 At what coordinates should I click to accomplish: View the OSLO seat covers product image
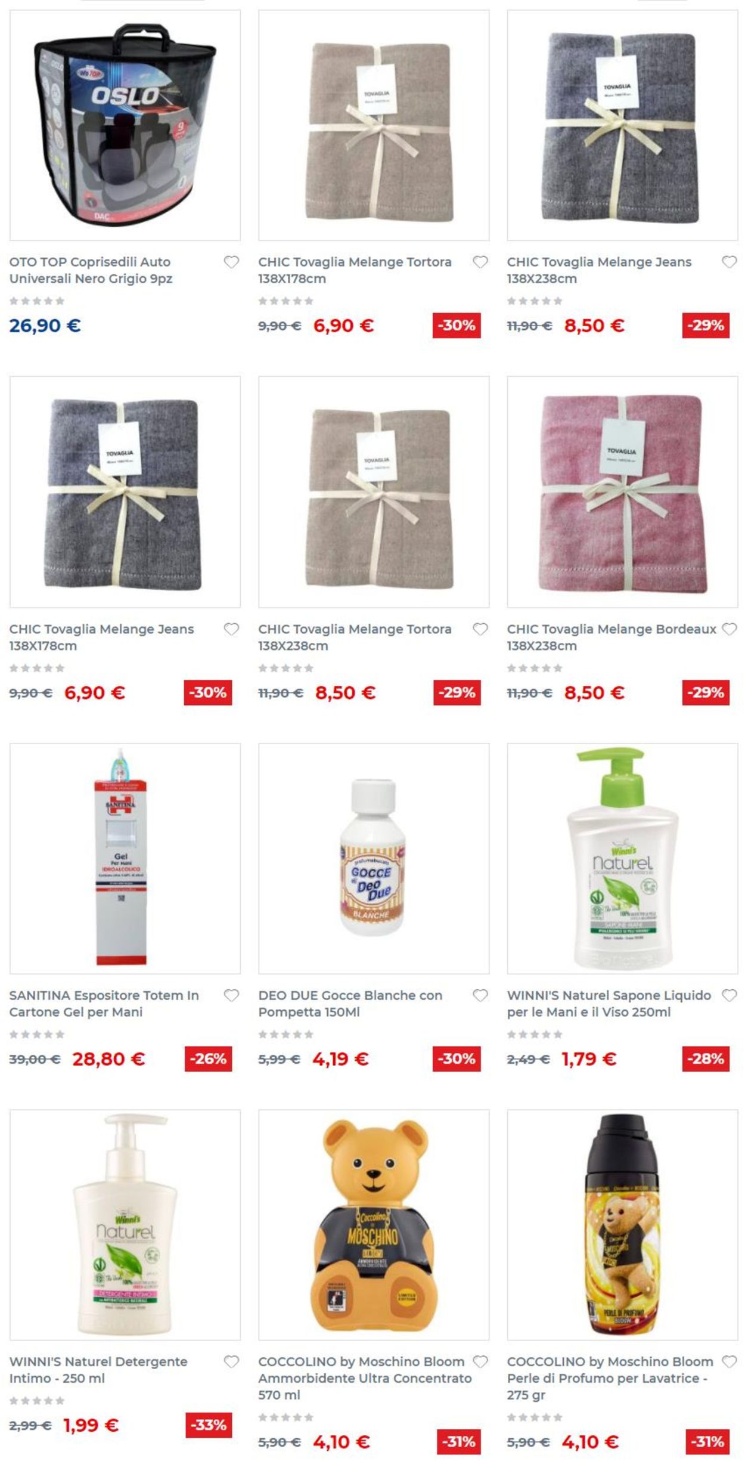pos(125,125)
